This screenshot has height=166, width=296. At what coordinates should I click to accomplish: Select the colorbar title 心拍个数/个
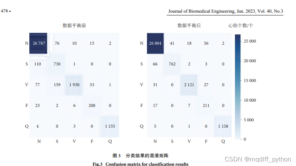coord(241,25)
